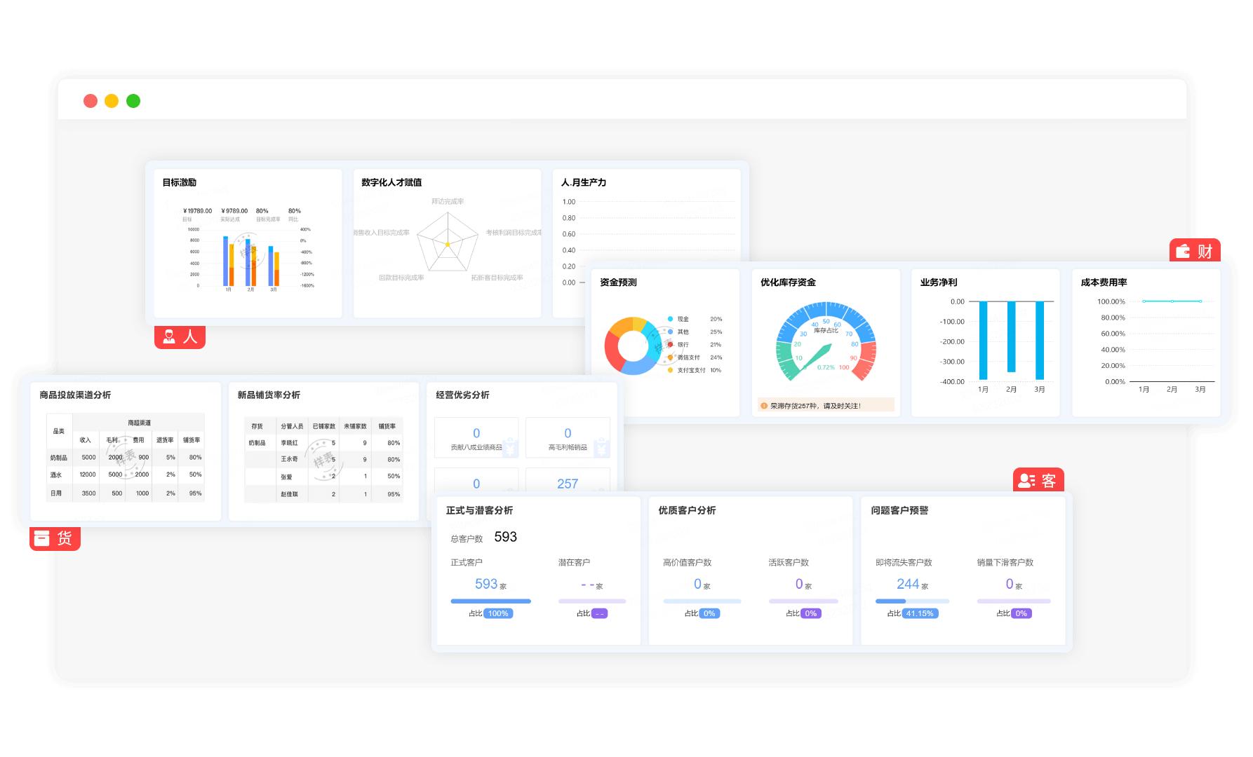Click the donut chart in 资金预测
1253x757 pixels.
coord(633,346)
